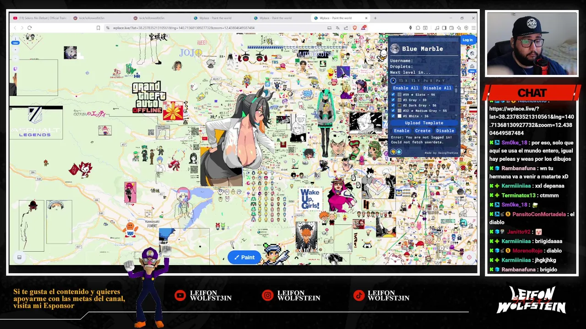Click the map search magnifier icon
The width and height of the screenshot is (586, 329).
tap(472, 53)
